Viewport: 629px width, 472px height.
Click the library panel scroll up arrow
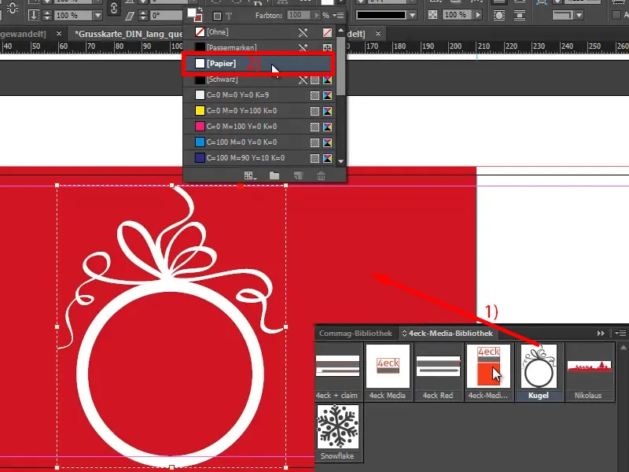623,348
